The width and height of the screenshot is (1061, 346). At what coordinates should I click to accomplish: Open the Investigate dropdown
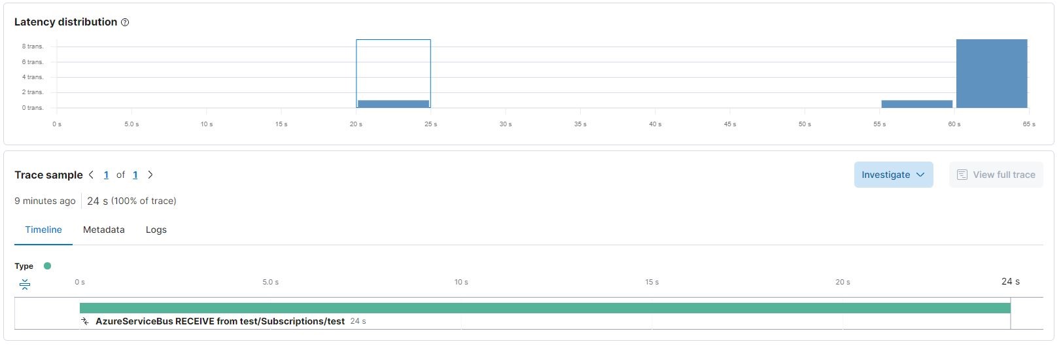click(893, 175)
